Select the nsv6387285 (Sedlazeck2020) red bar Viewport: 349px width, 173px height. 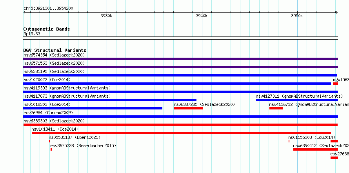click(189, 108)
